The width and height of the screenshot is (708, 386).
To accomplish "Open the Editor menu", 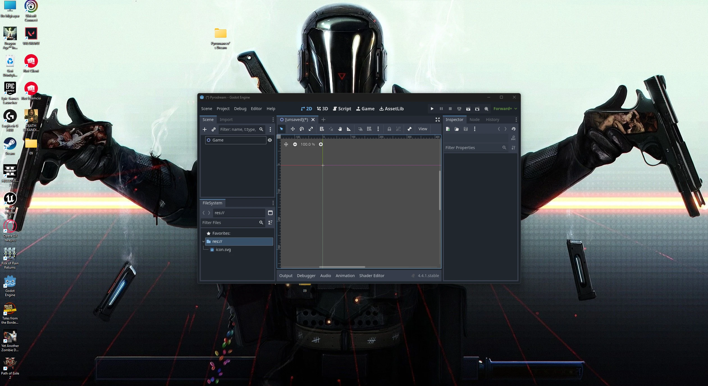I will pyautogui.click(x=256, y=109).
